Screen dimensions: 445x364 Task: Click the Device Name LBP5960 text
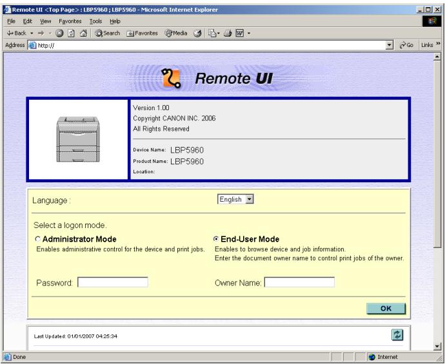187,150
